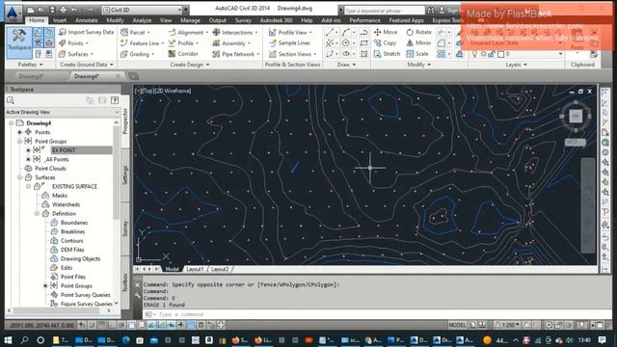Select Watersheds under existing surface

coord(66,204)
